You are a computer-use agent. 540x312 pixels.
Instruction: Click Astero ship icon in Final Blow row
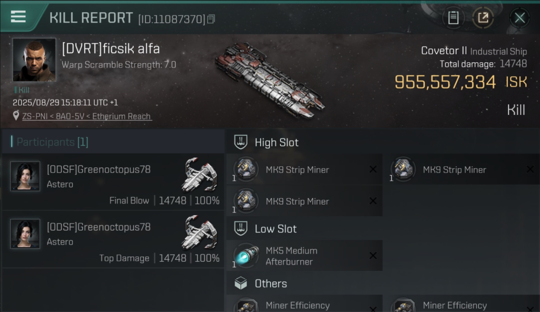click(200, 174)
